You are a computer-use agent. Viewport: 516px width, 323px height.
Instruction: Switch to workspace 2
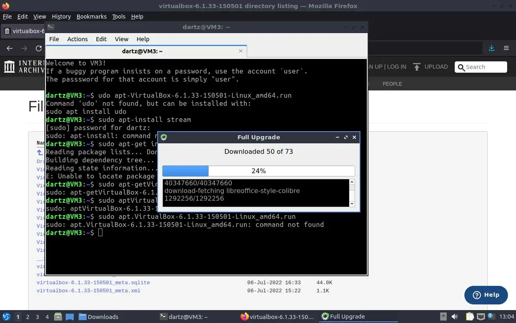point(27,317)
